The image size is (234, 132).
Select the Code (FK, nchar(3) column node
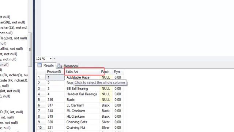click(14, 80)
